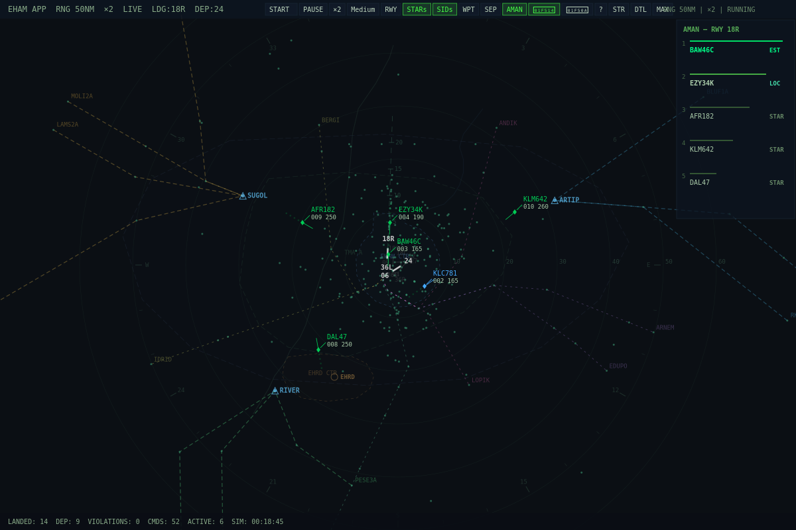The image size is (796, 530).
Task: Click the runway 24 label
Action: pos(409,261)
